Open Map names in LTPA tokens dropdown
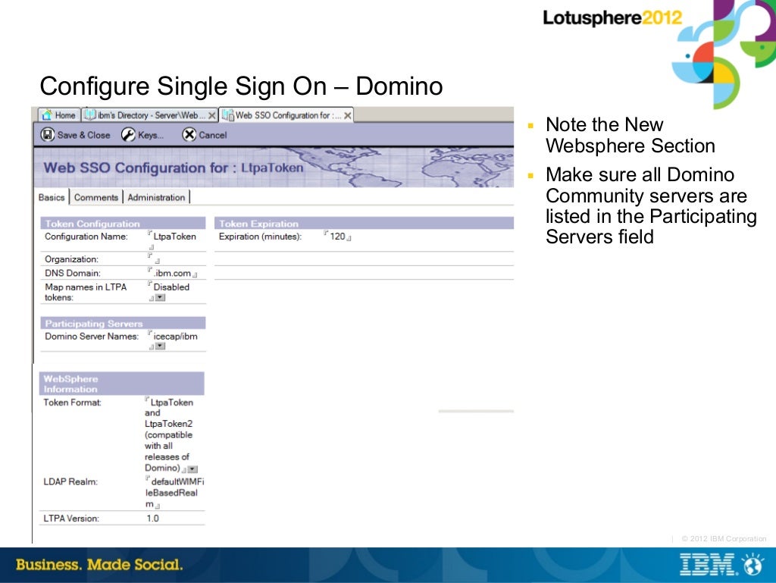This screenshot has width=776, height=583. (x=161, y=297)
